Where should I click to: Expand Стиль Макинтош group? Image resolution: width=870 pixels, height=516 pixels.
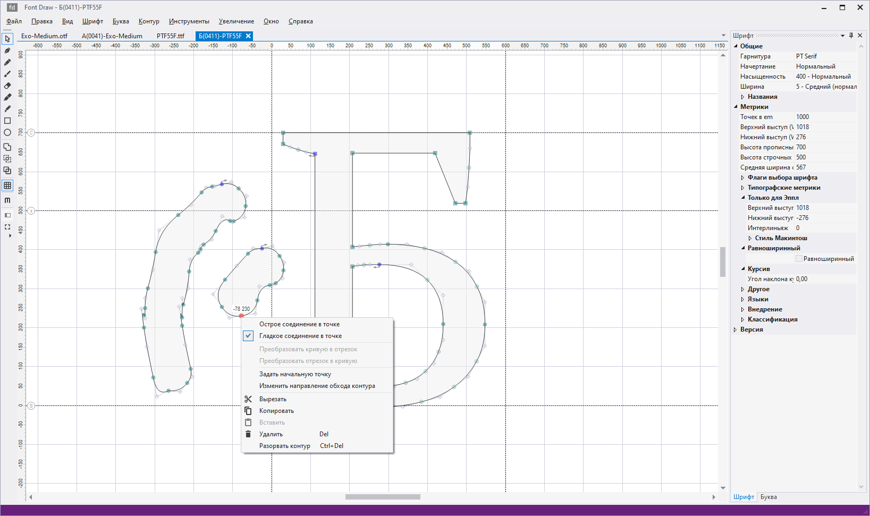coord(750,238)
